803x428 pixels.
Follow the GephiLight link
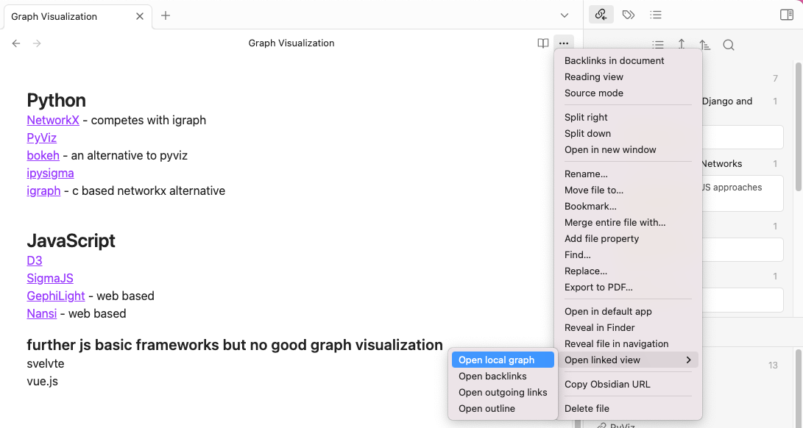click(56, 296)
